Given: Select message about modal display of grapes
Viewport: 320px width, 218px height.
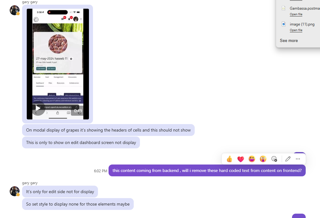Looking at the screenshot, I should 108,130.
